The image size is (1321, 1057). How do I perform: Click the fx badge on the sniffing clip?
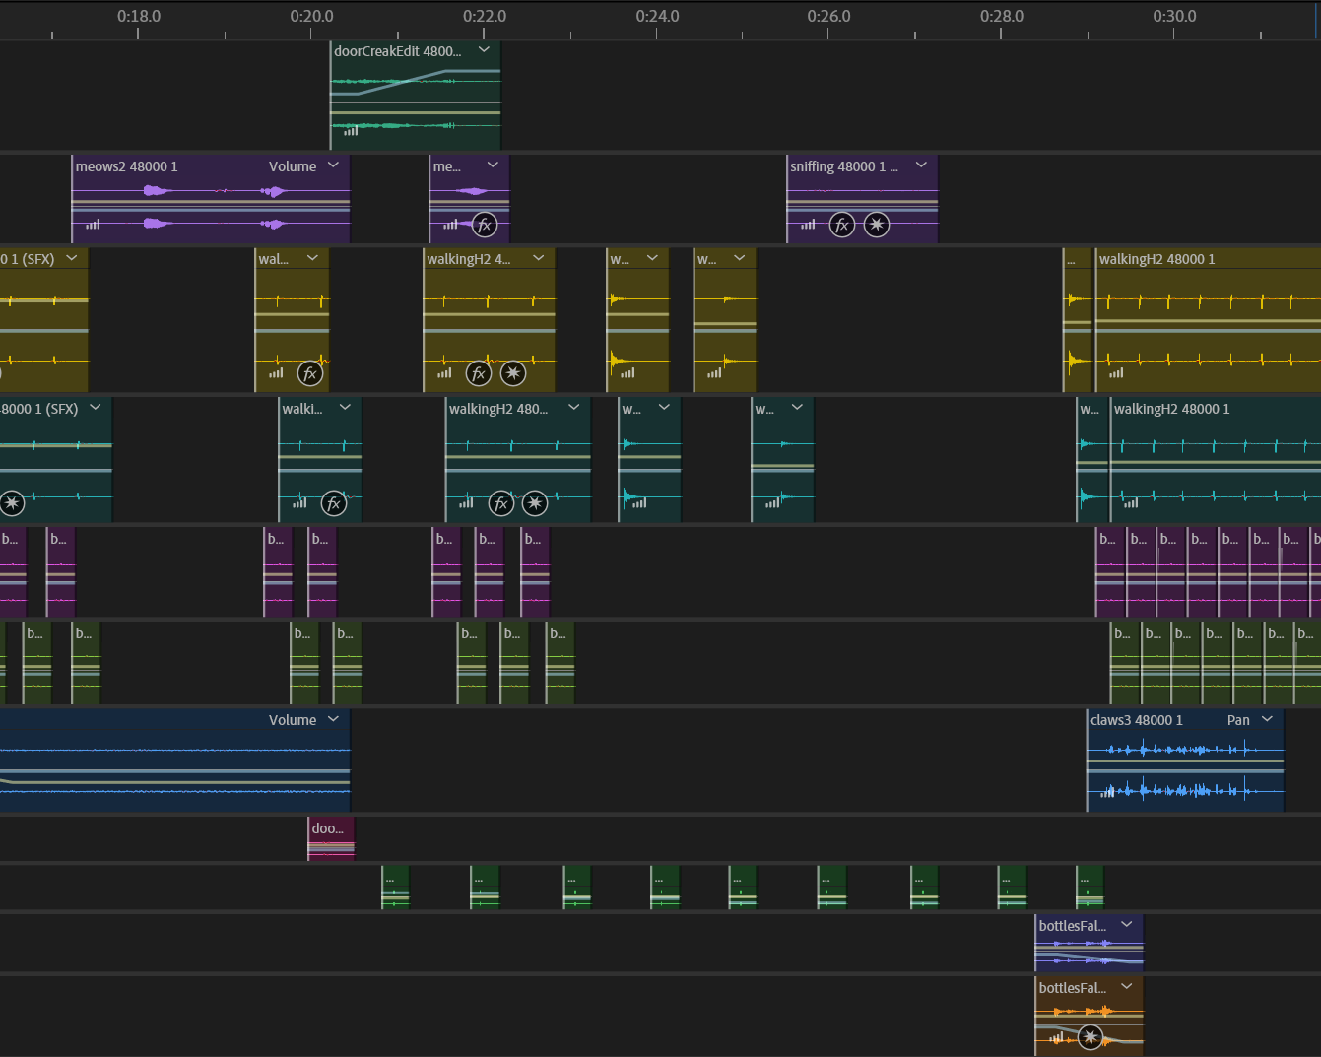(841, 225)
